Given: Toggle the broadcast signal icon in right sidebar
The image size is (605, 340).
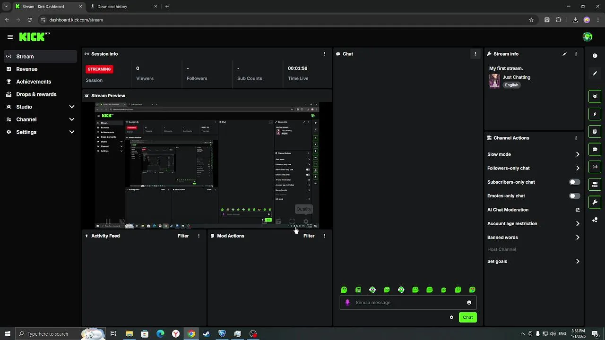Looking at the screenshot, I should [x=595, y=167].
